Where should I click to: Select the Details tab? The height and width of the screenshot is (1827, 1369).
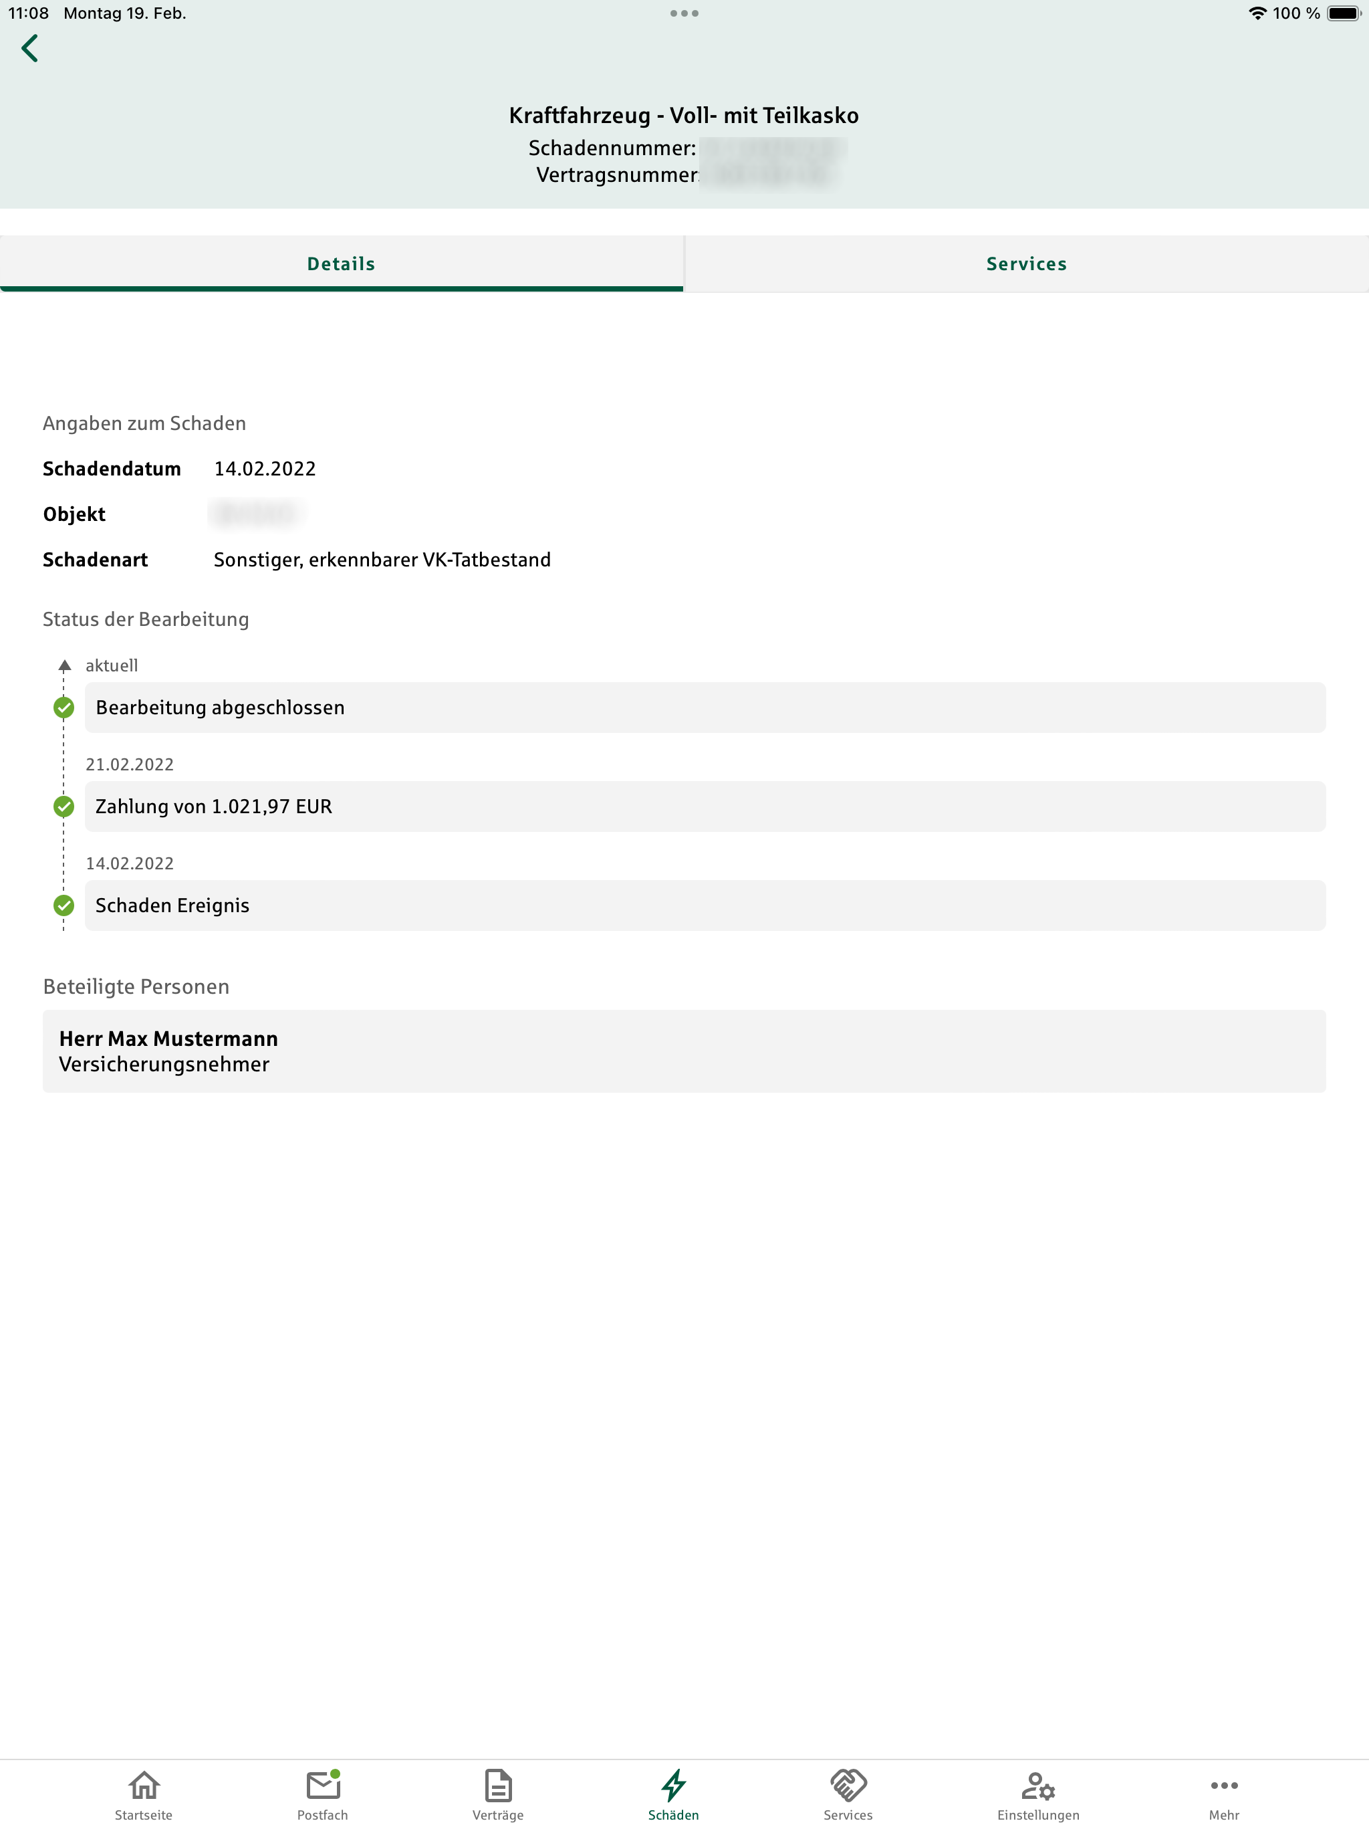click(x=341, y=264)
